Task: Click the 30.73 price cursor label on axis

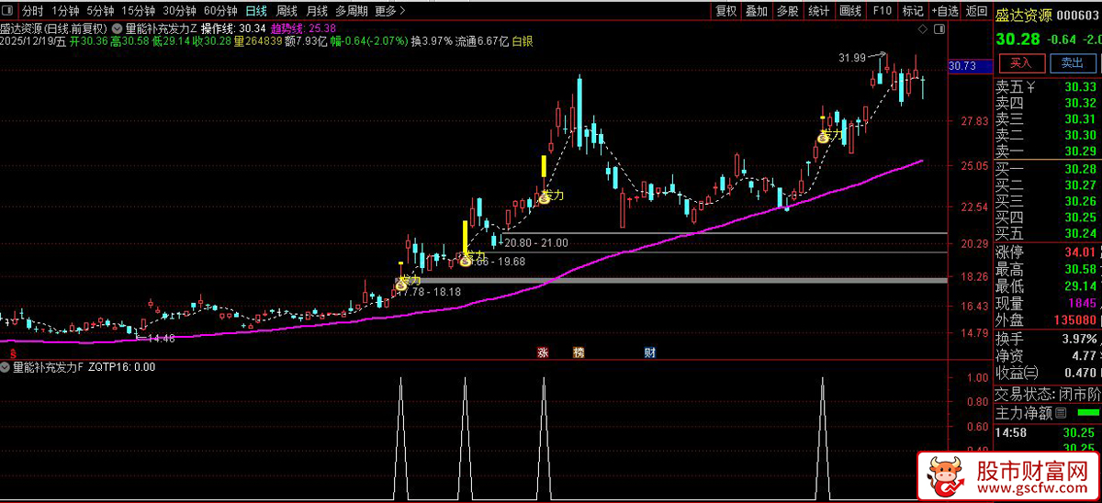Action: pos(969,66)
